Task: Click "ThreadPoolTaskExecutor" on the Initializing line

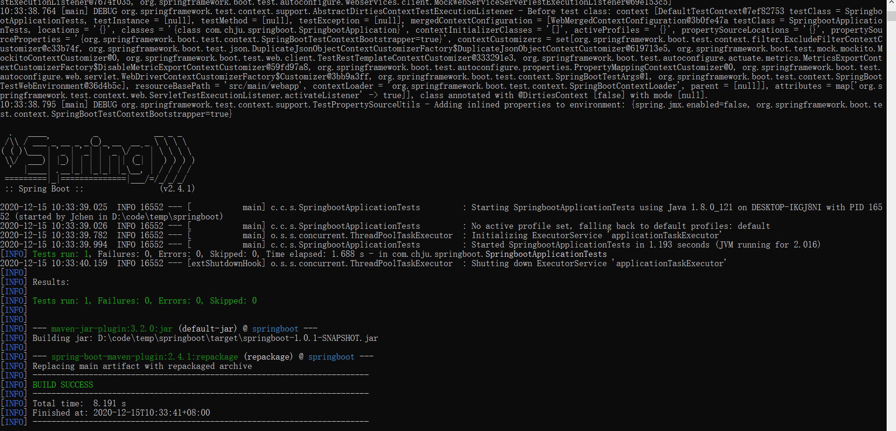Action: coord(402,235)
